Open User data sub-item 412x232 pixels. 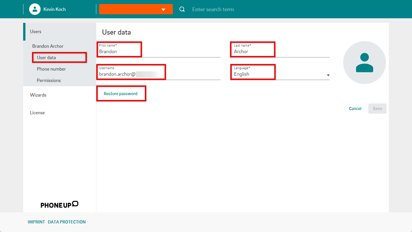(x=46, y=57)
